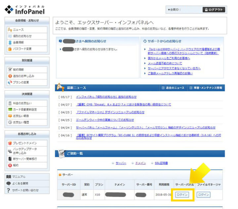Image resolution: width=238 pixels, height=209 pixels.
Task: Open the 04/27 Drupal vulnerability news link
Action: click(123, 104)
